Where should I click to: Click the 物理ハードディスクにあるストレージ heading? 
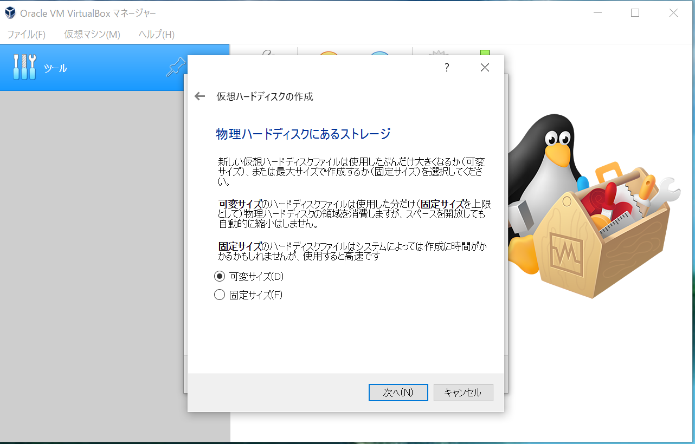pyautogui.click(x=303, y=134)
